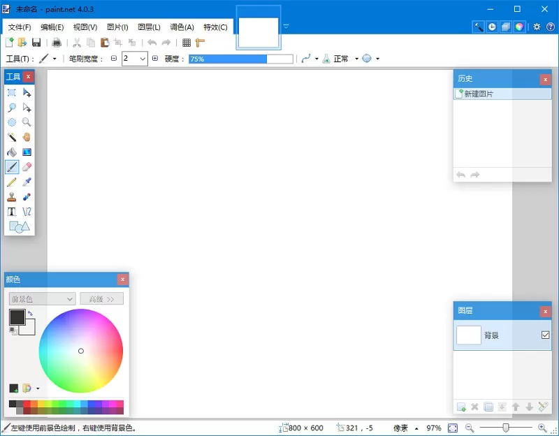
Task: Select the Magic Wand tool
Action: coord(12,137)
